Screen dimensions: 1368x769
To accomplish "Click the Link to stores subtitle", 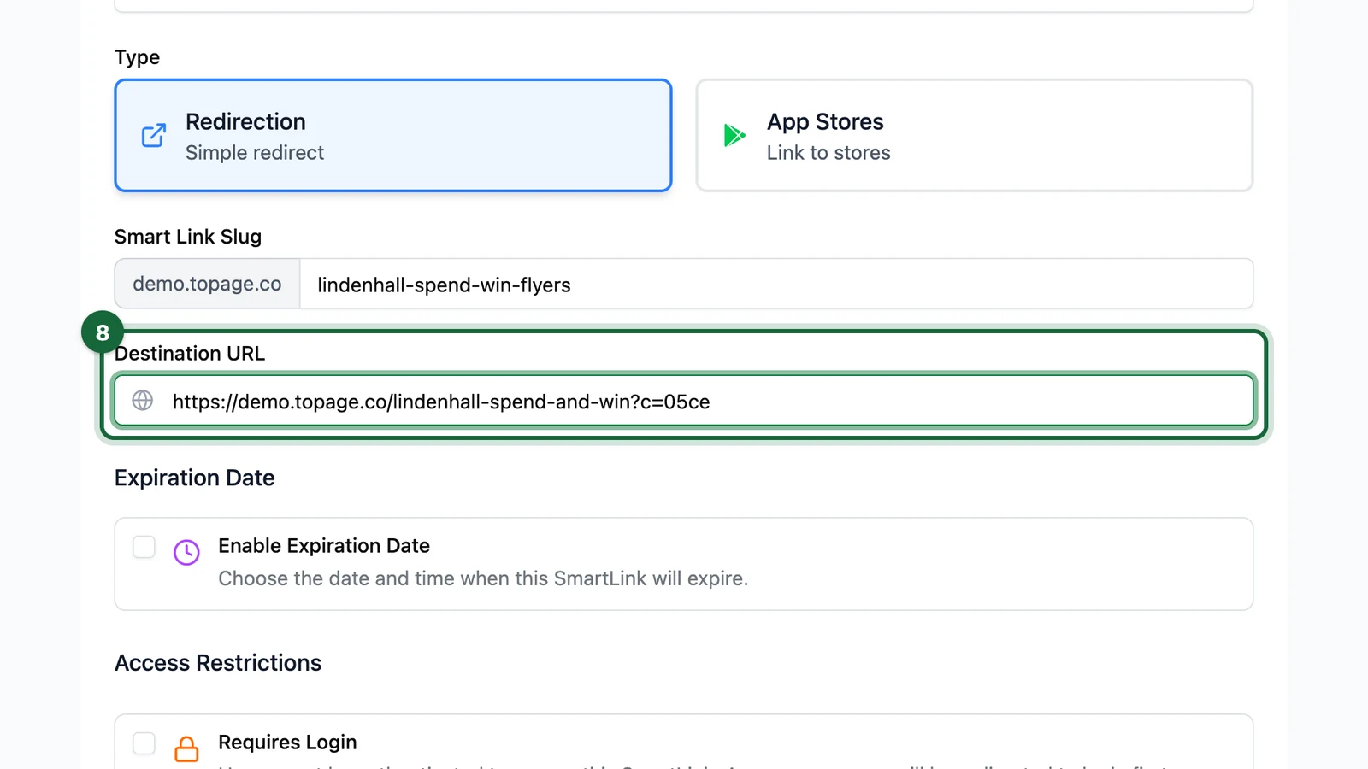I will tap(828, 152).
